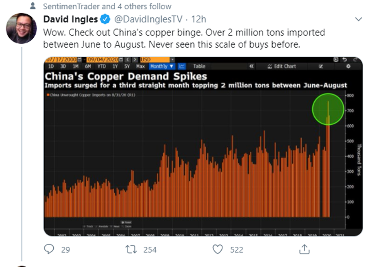Click the verified badge next to David Ingles
The width and height of the screenshot is (370, 267).
[x=106, y=20]
